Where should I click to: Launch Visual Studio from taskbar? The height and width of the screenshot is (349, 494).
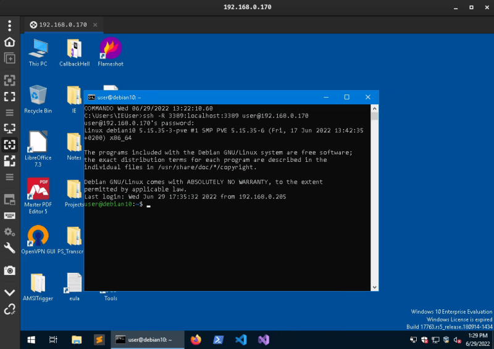[x=264, y=340]
